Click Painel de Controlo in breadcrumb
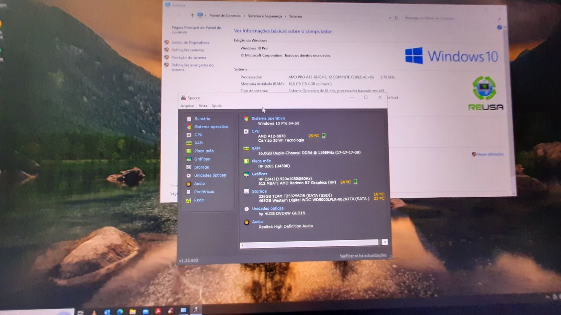Screen dimensions: 561x315 coord(225,16)
